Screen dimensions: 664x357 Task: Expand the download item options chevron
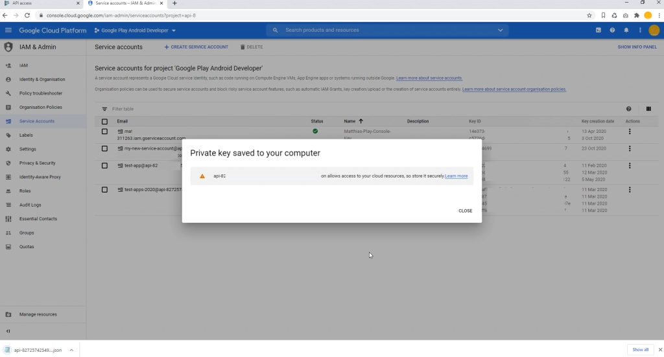[x=71, y=351]
